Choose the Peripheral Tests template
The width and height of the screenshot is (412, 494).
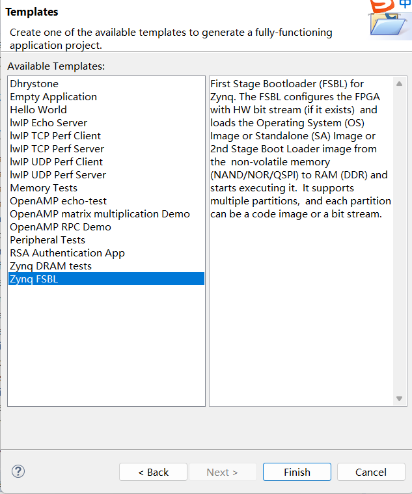click(x=48, y=240)
